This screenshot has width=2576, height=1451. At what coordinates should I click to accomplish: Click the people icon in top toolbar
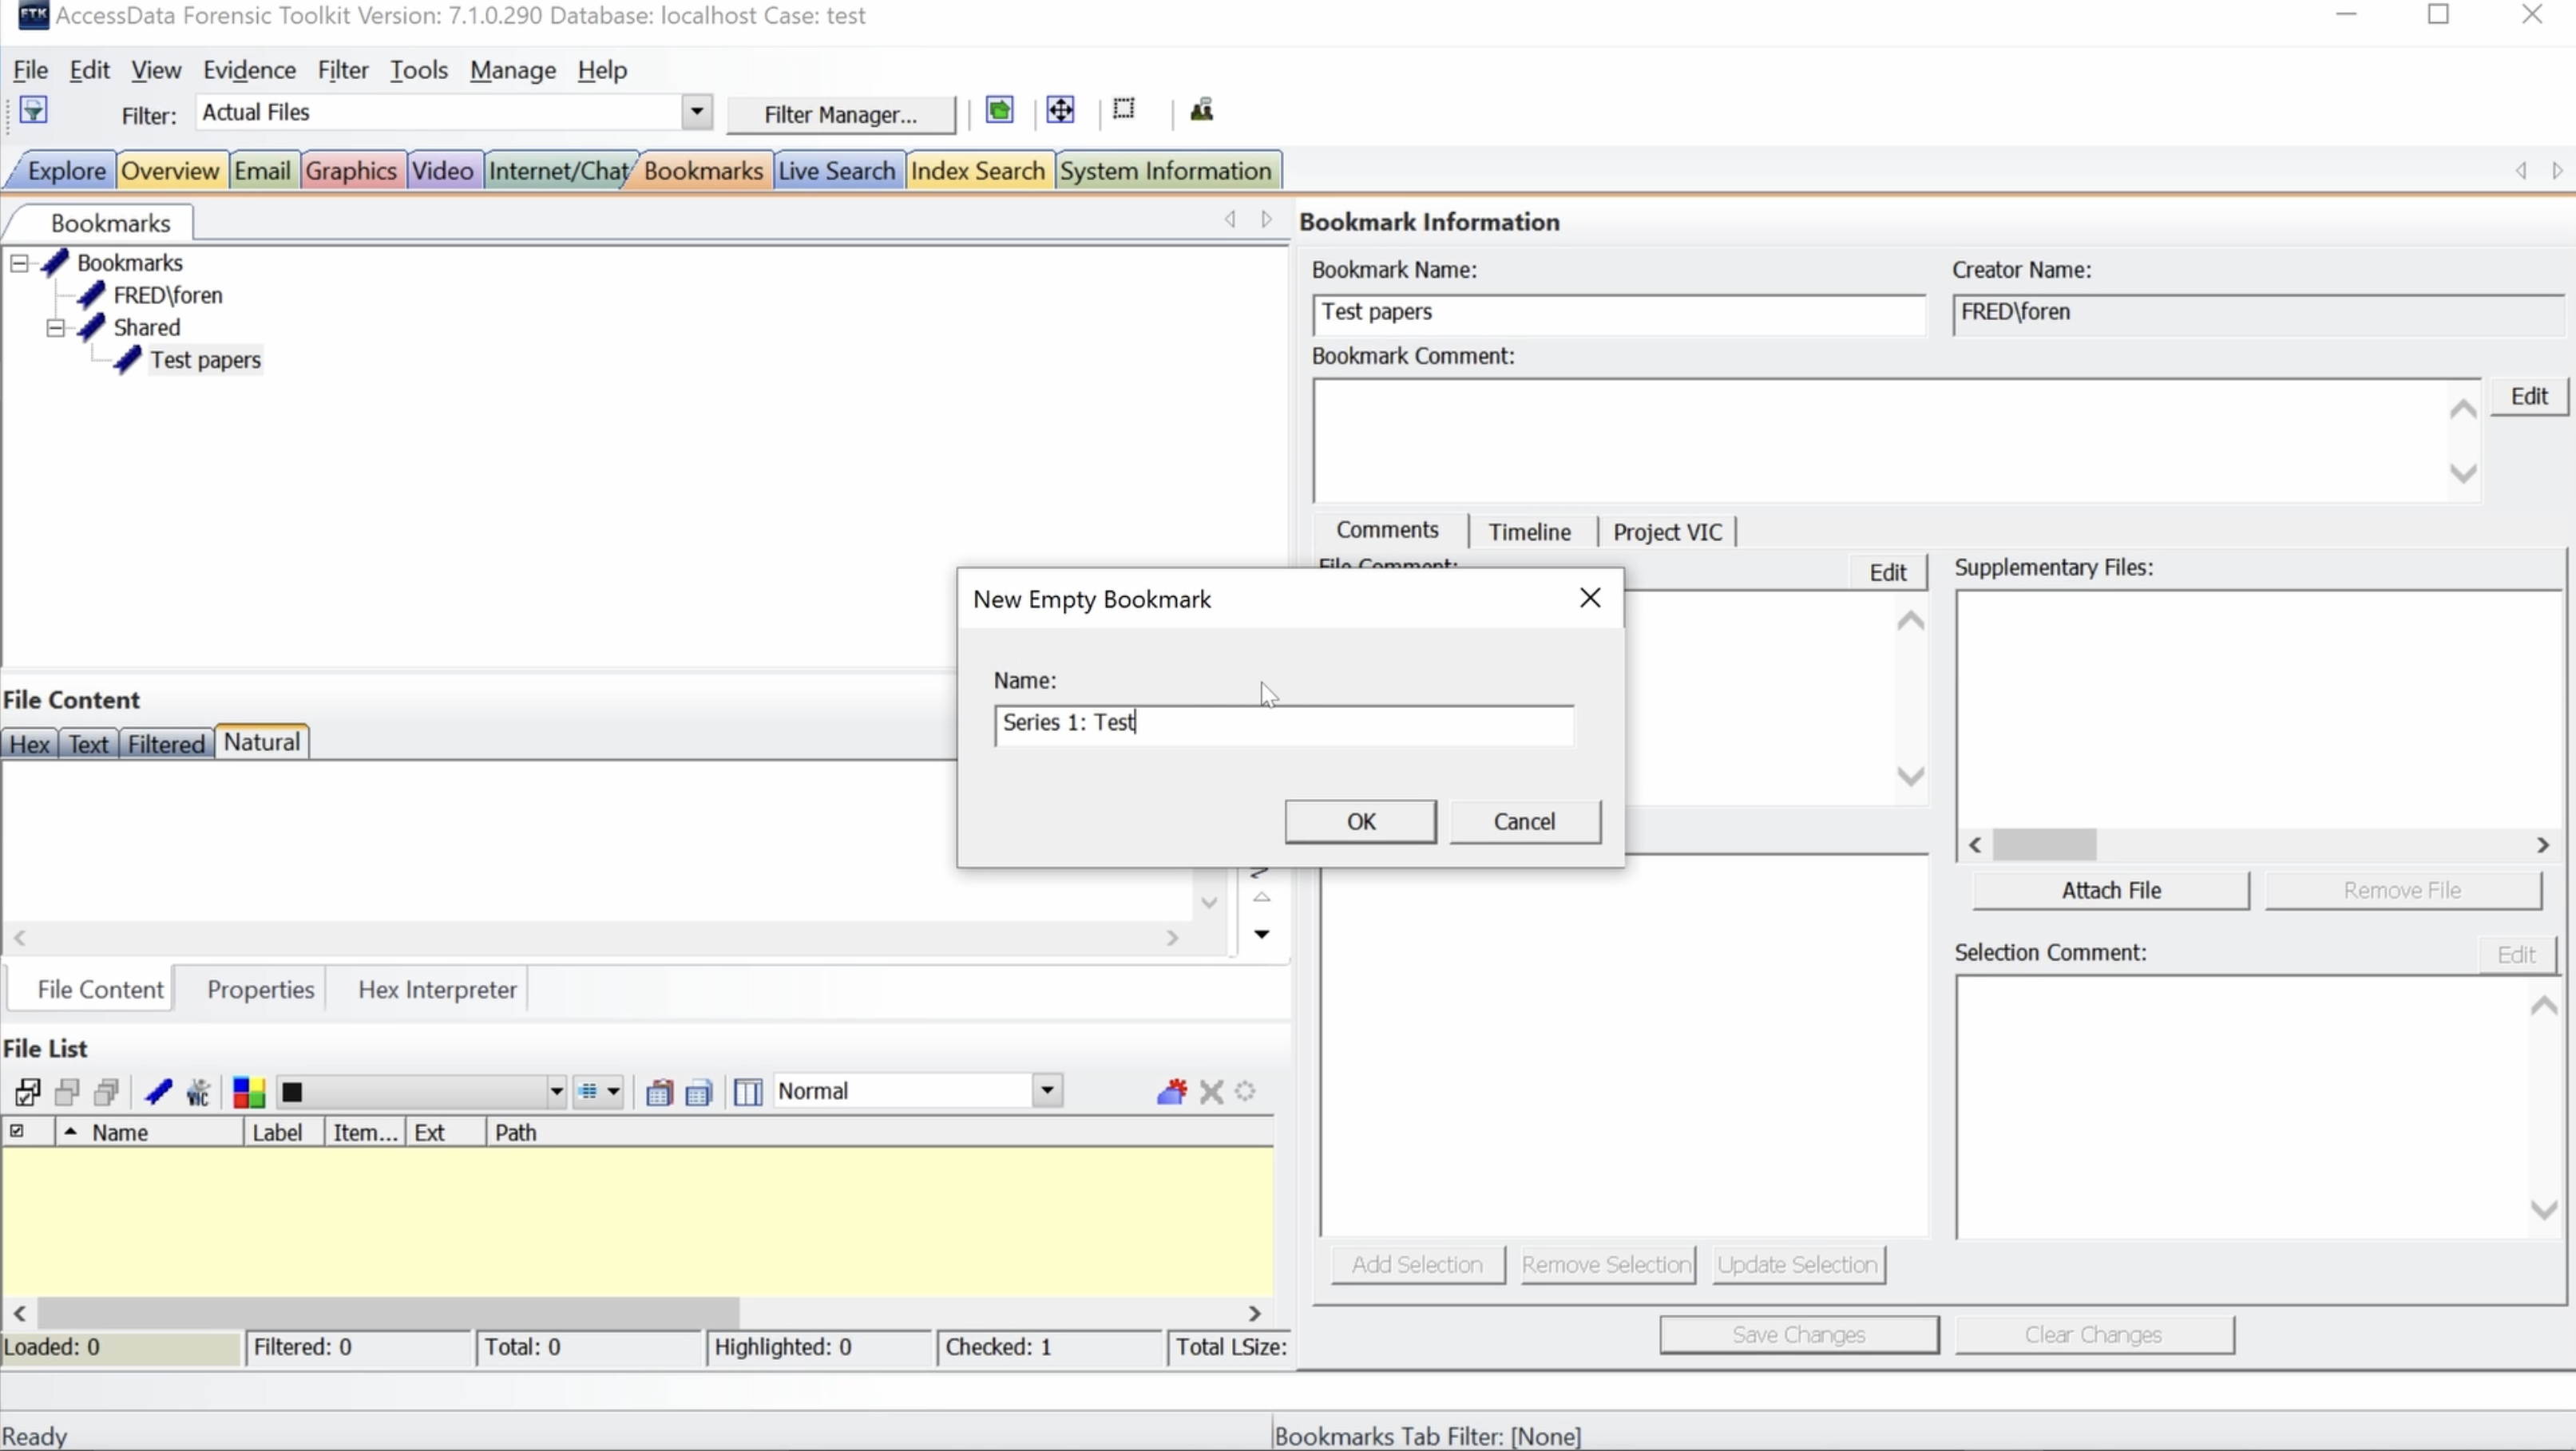(1202, 110)
